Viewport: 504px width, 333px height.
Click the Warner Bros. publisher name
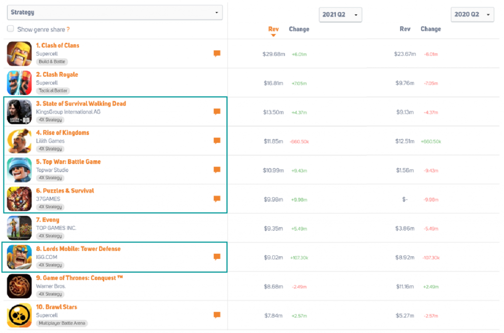[x=51, y=286]
